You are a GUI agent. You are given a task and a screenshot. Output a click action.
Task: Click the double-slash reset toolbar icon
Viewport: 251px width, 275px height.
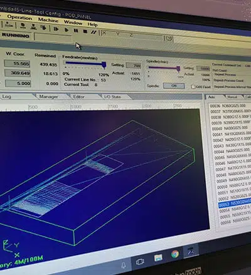(93, 32)
